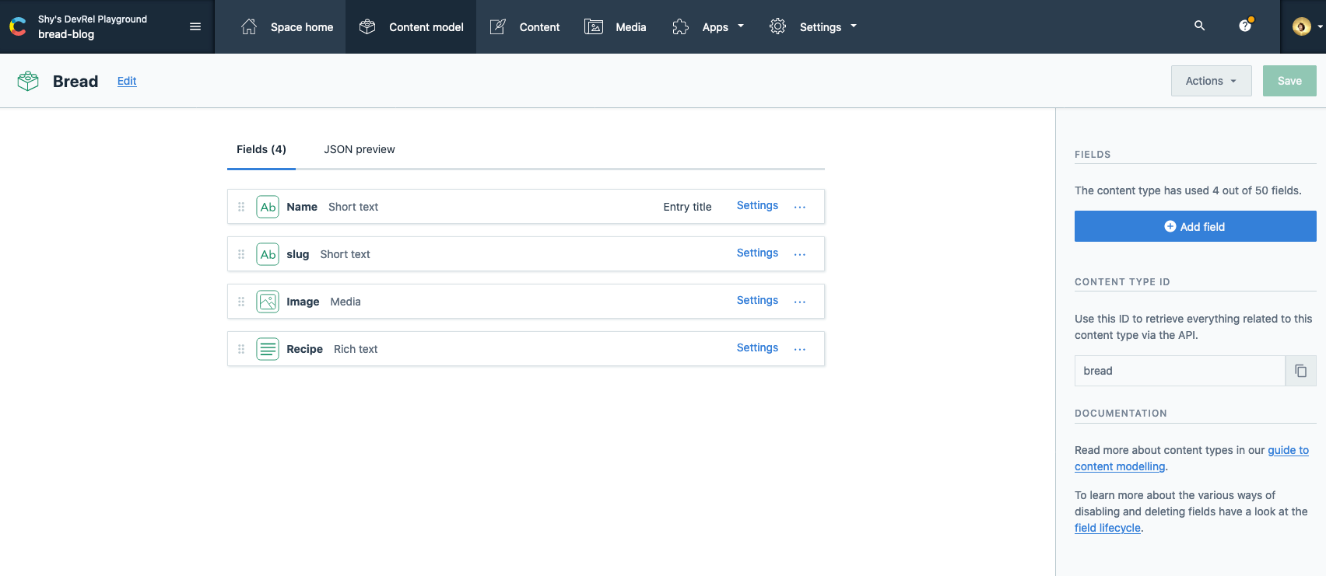Click the Entry title label
The height and width of the screenshot is (576, 1326).
pyautogui.click(x=687, y=207)
